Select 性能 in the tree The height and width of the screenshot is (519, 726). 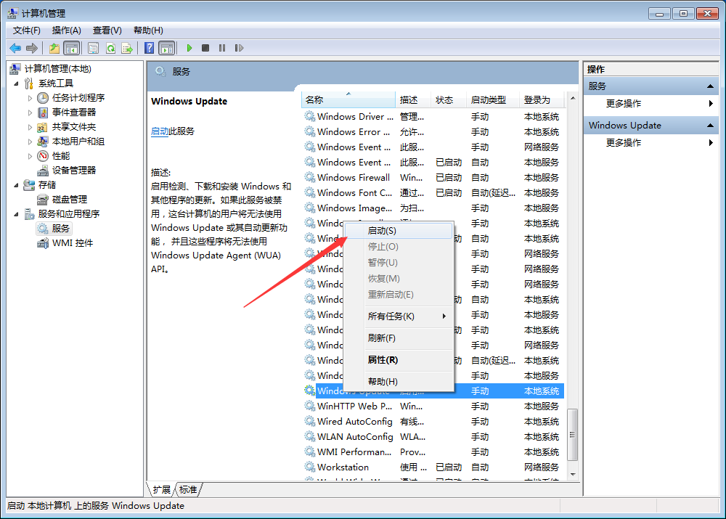coord(61,155)
